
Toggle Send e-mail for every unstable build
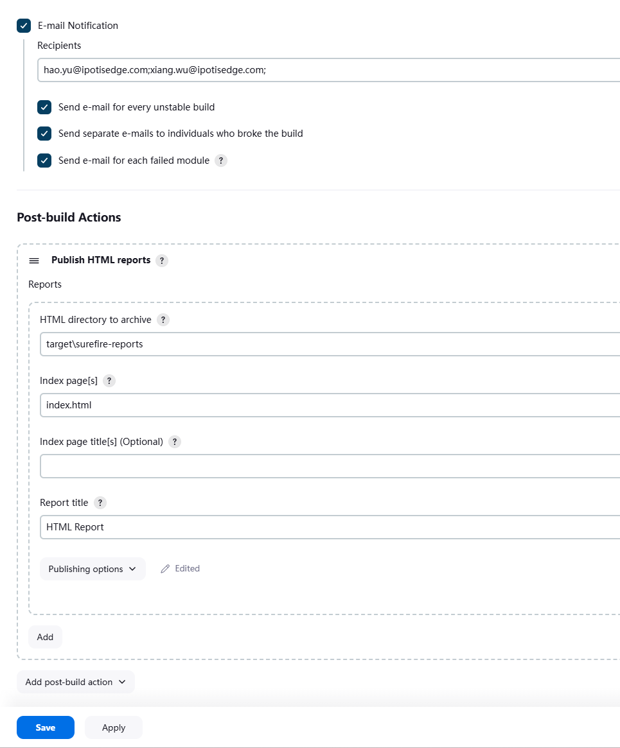[44, 107]
